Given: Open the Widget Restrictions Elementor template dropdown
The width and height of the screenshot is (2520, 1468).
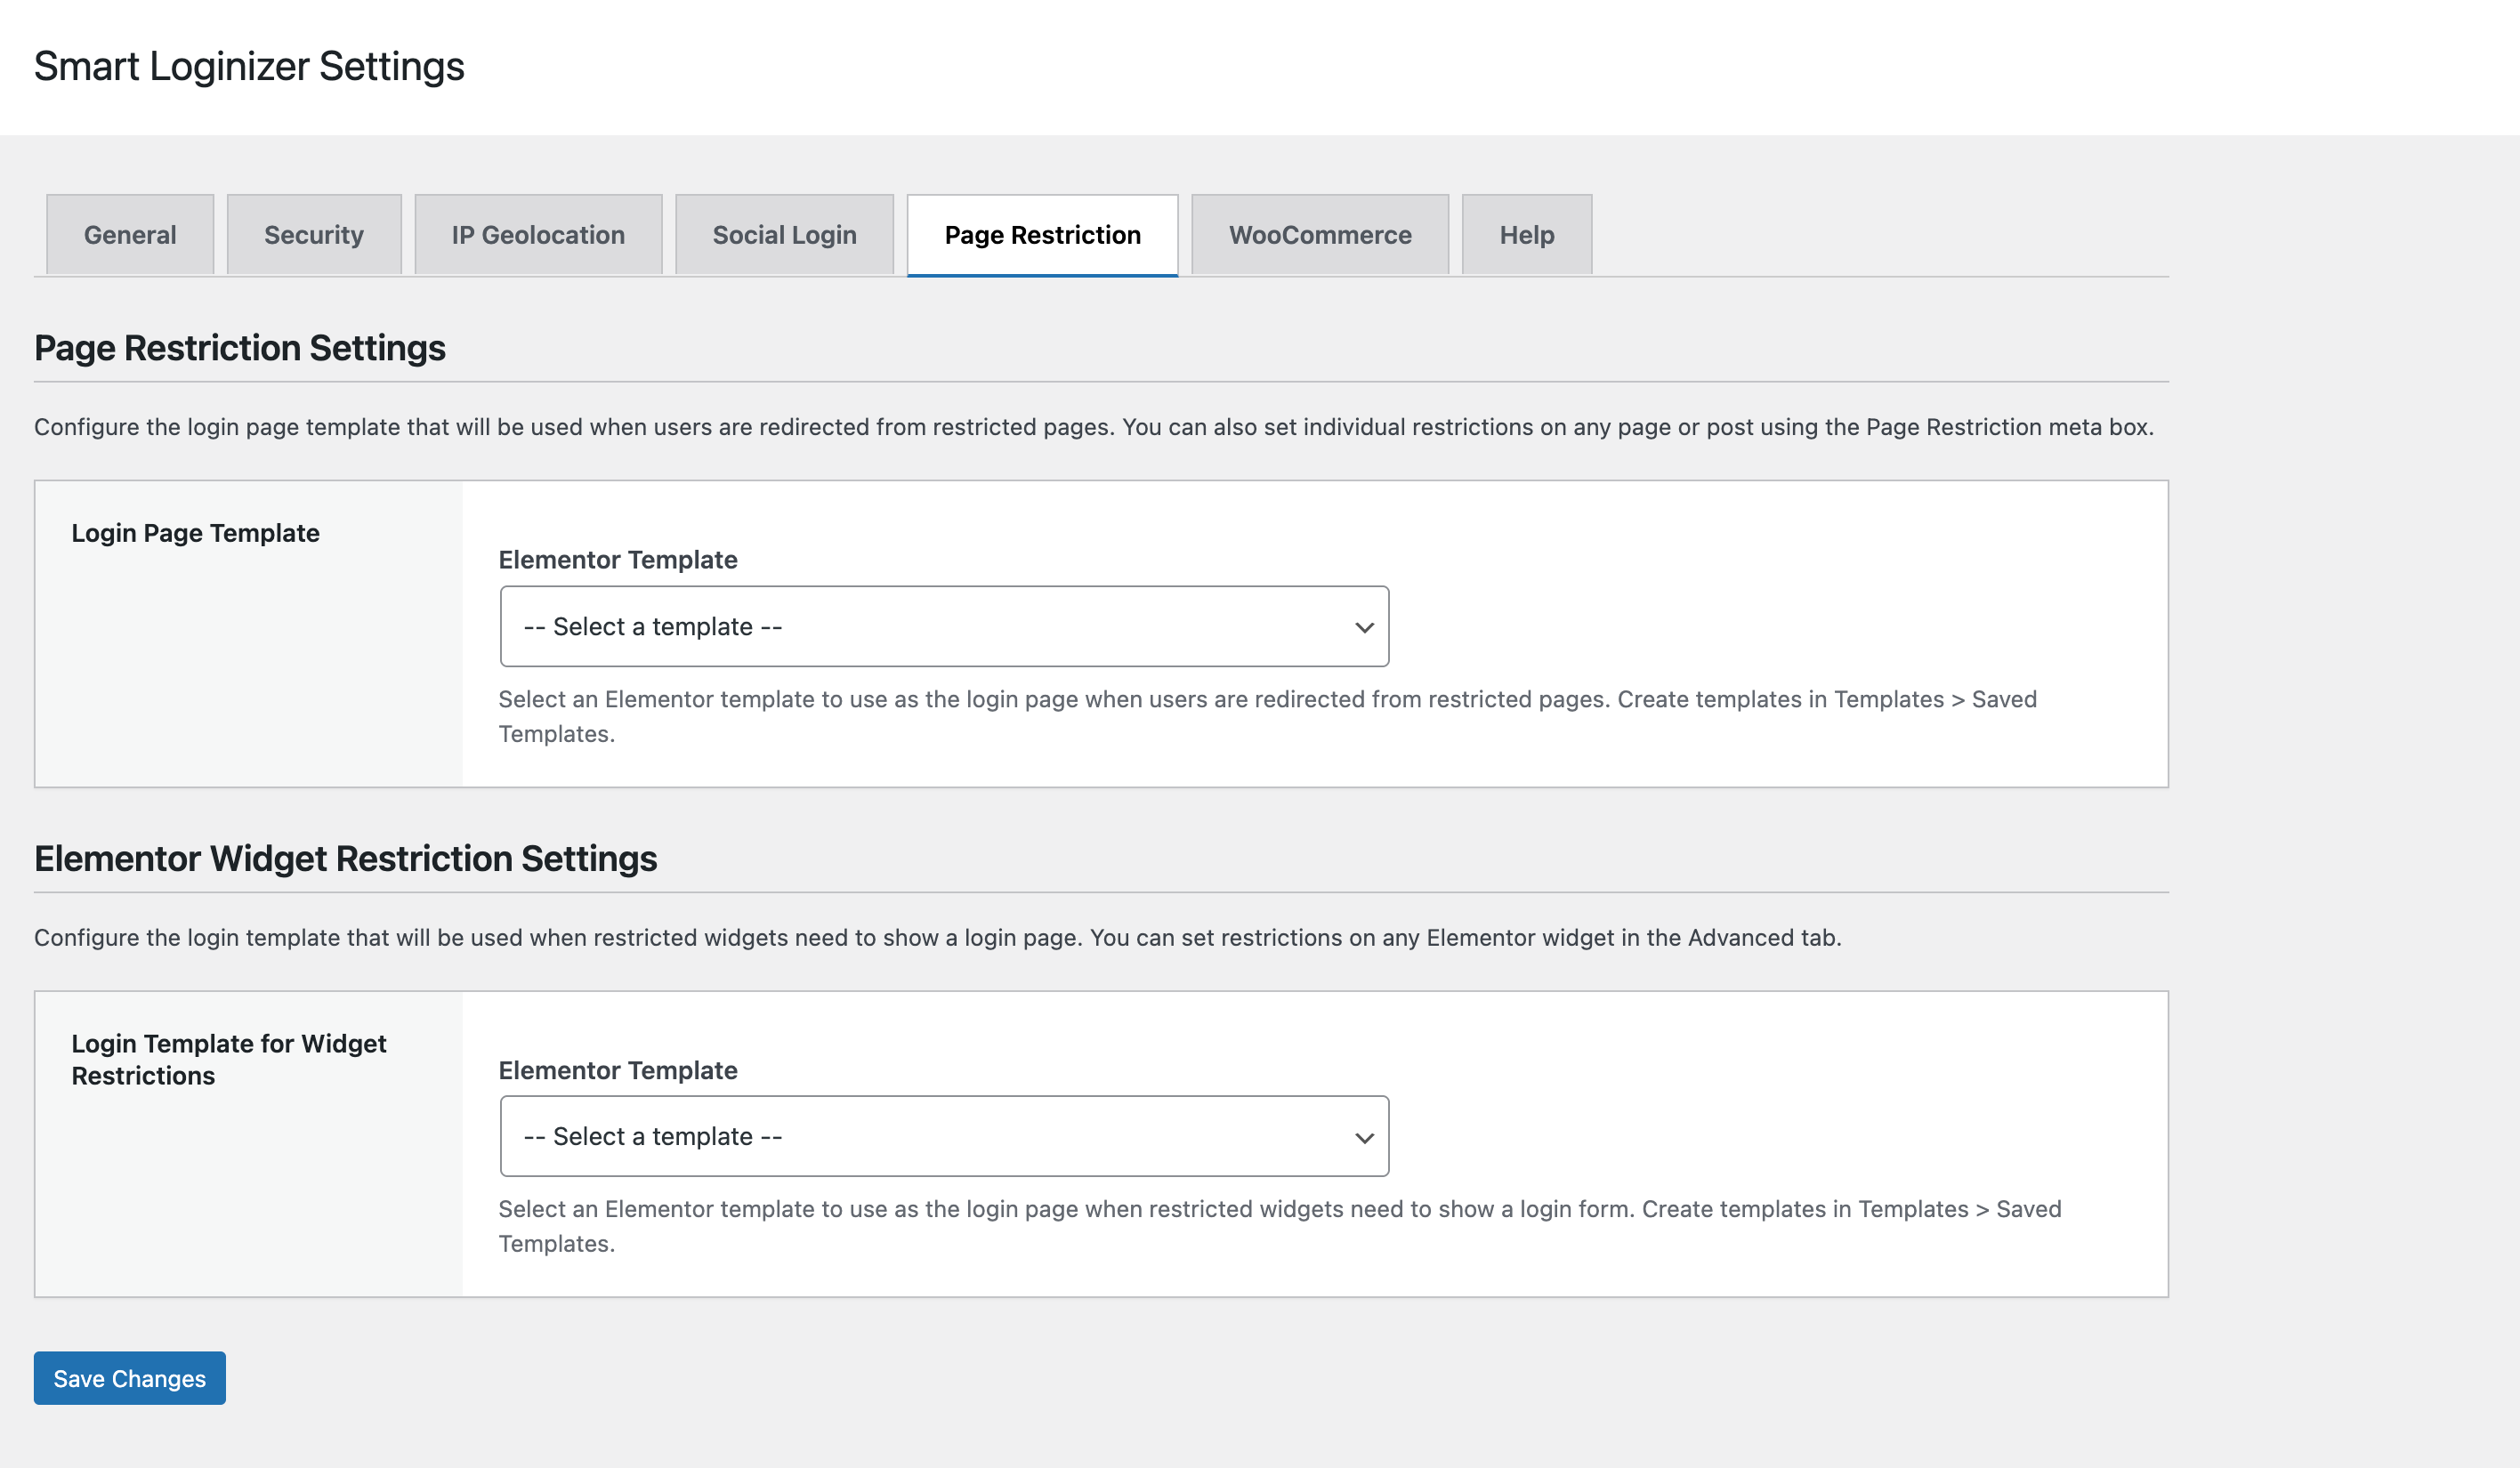Looking at the screenshot, I should (x=944, y=1137).
